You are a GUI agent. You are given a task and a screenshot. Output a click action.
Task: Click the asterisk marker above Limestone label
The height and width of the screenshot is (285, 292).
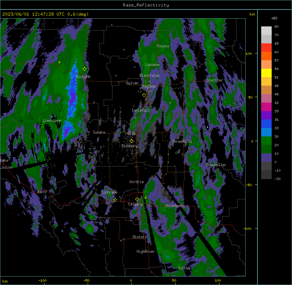tap(52, 117)
